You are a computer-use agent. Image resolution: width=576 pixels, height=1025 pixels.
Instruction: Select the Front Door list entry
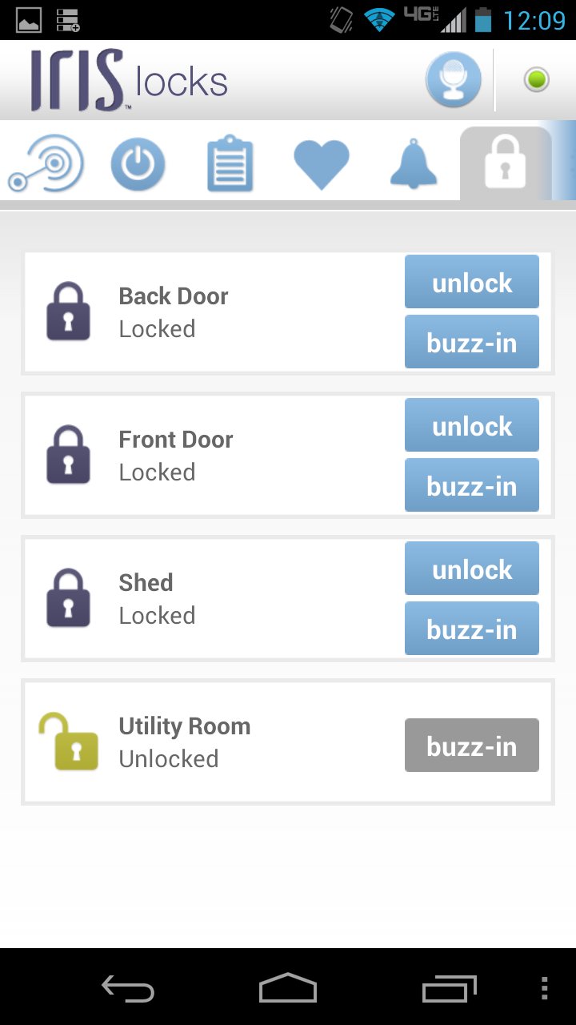288,456
